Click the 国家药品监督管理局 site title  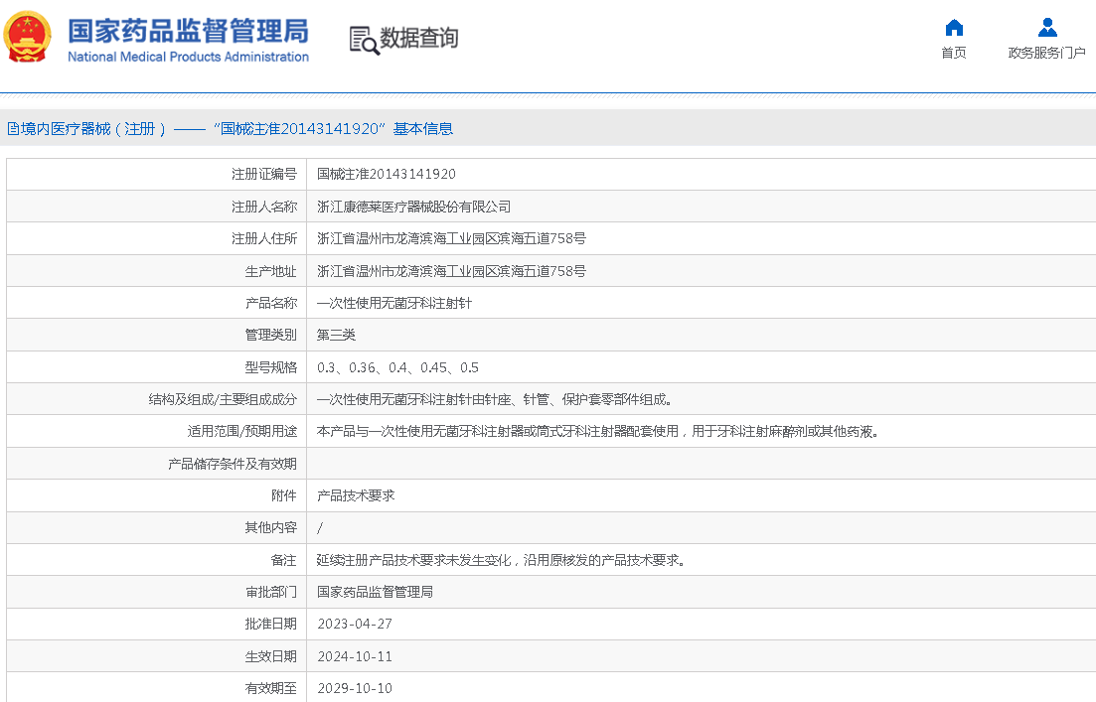coord(188,30)
